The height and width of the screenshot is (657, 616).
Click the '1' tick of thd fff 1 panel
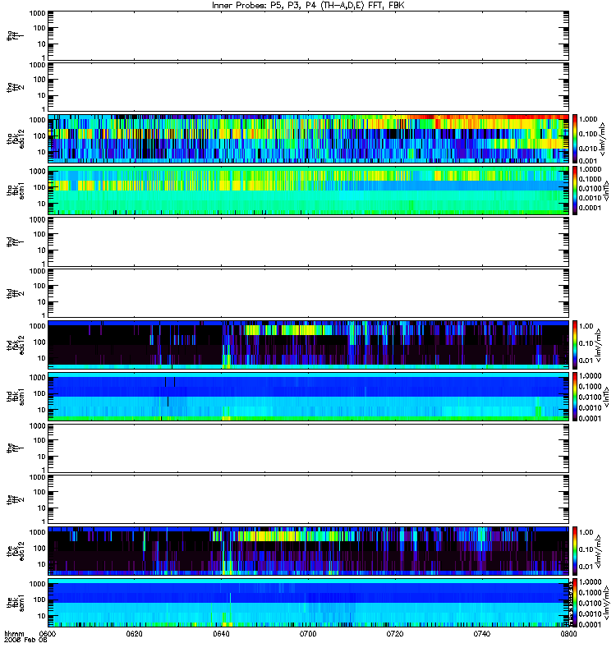pyautogui.click(x=44, y=264)
